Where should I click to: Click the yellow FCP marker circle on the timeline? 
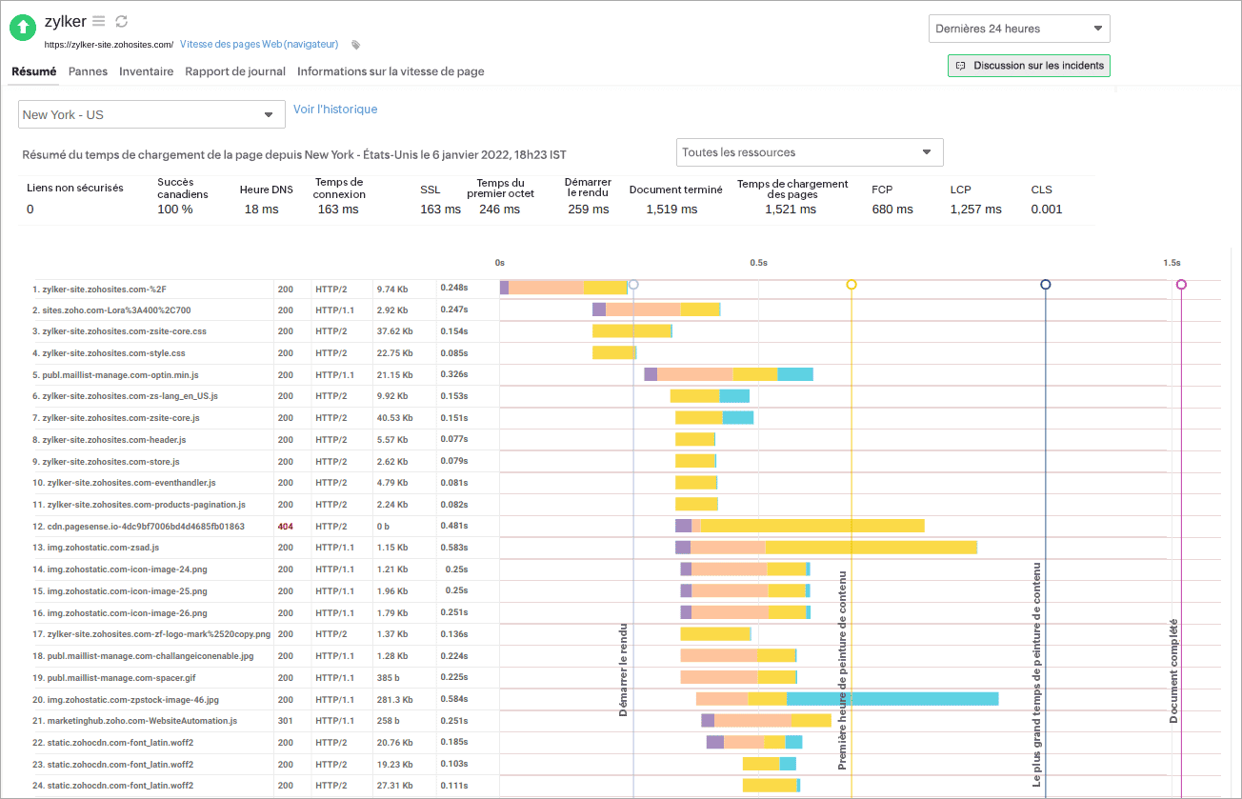tap(851, 284)
